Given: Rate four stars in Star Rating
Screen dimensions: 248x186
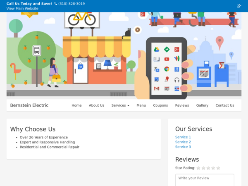Looking at the screenshot, I should point(213,168).
